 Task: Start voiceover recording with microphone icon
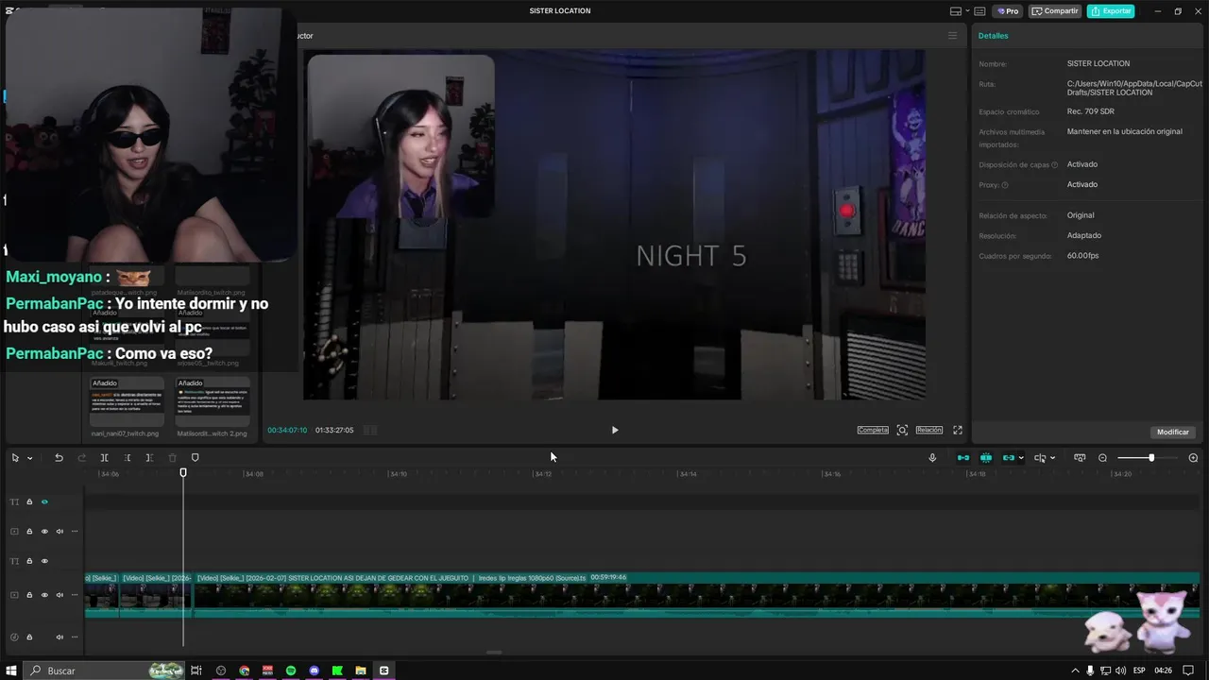932,458
